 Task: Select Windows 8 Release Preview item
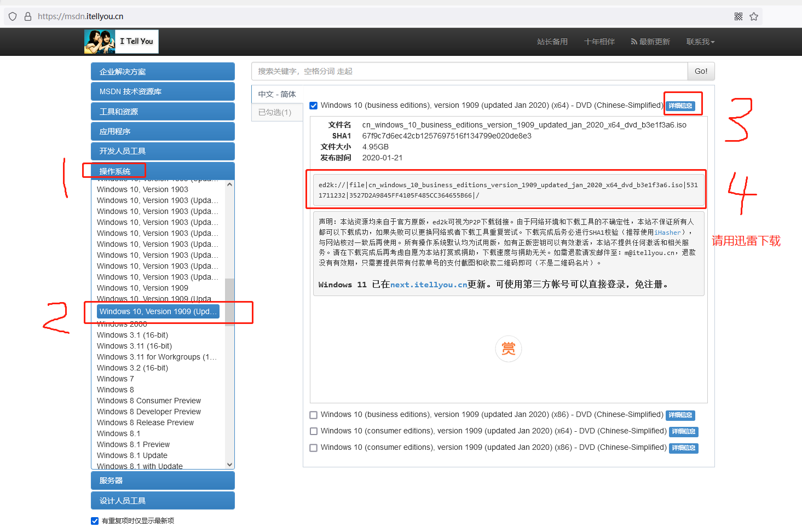[146, 422]
